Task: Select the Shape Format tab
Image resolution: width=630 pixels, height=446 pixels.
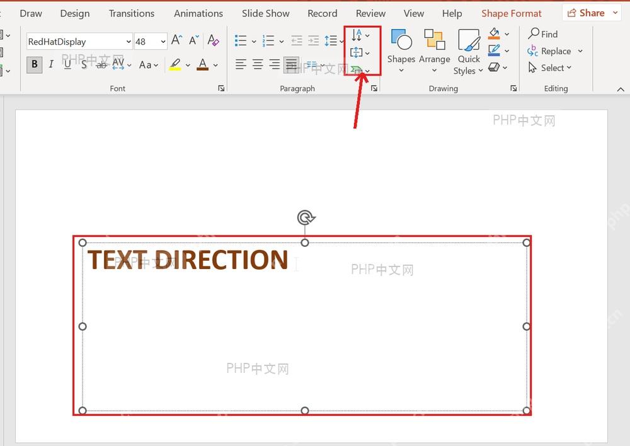Action: [512, 13]
